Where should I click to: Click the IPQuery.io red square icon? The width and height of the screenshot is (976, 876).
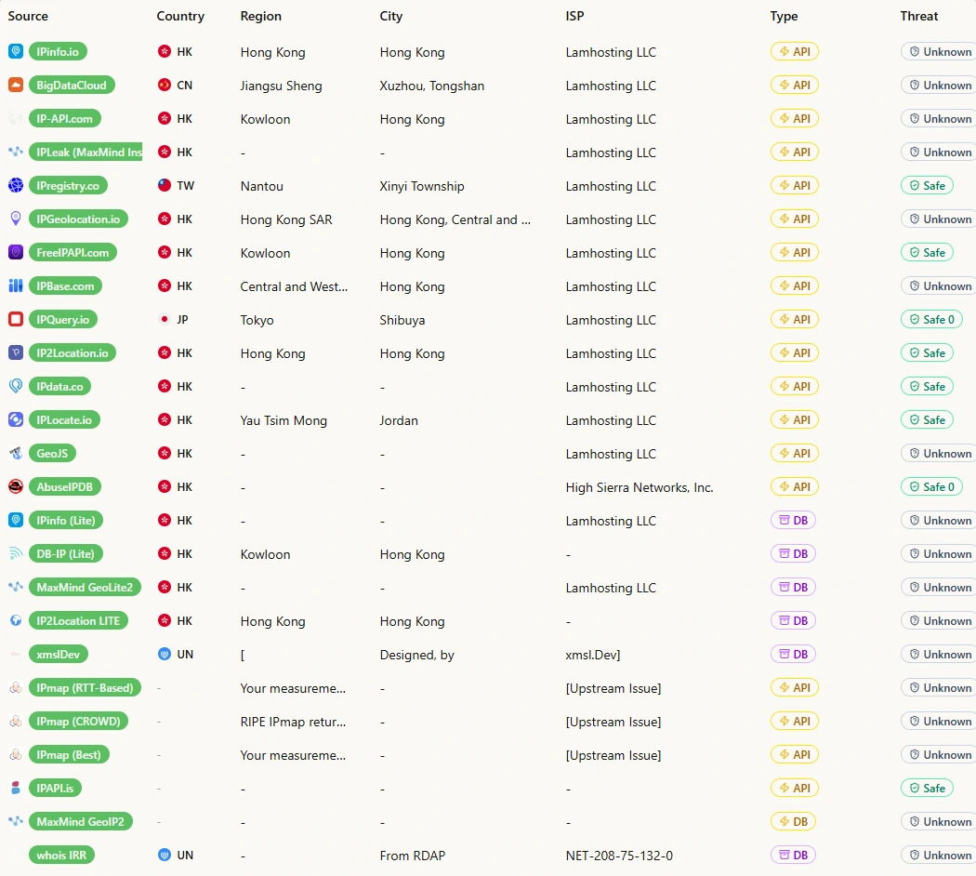click(x=16, y=319)
